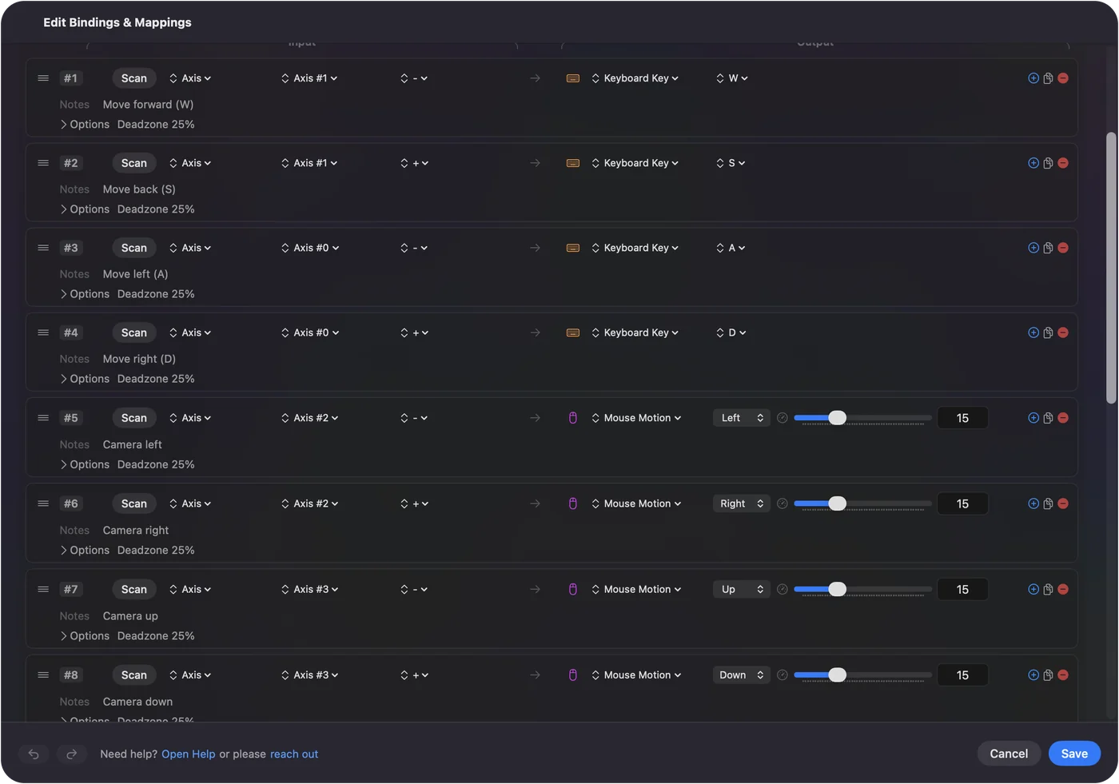1119x784 pixels.
Task: Delete binding #4 (Move right) via red minus
Action: pos(1063,332)
